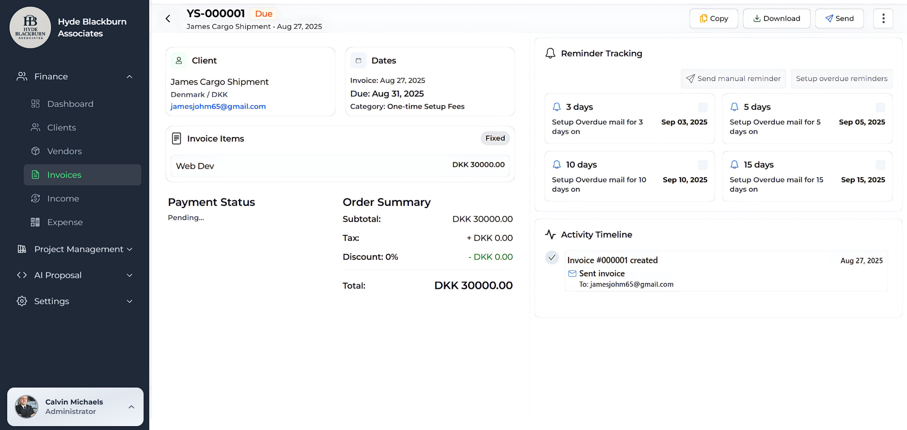Screen dimensions: 907x430
Task: Select the Web Dev invoice item row
Action: click(x=340, y=166)
